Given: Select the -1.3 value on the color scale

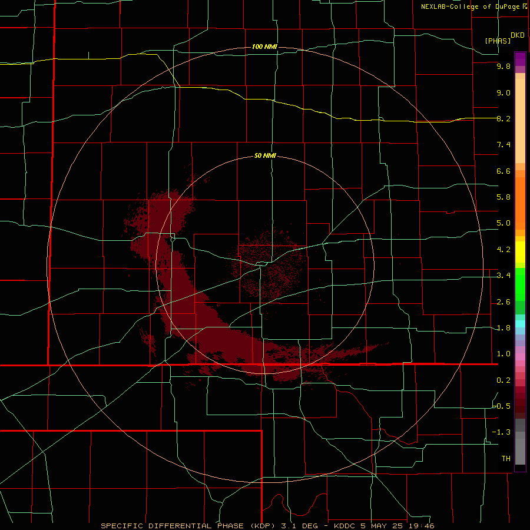Looking at the screenshot, I should (x=501, y=432).
